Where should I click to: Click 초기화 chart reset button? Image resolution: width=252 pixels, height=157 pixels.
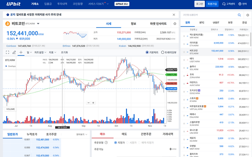point(64,52)
